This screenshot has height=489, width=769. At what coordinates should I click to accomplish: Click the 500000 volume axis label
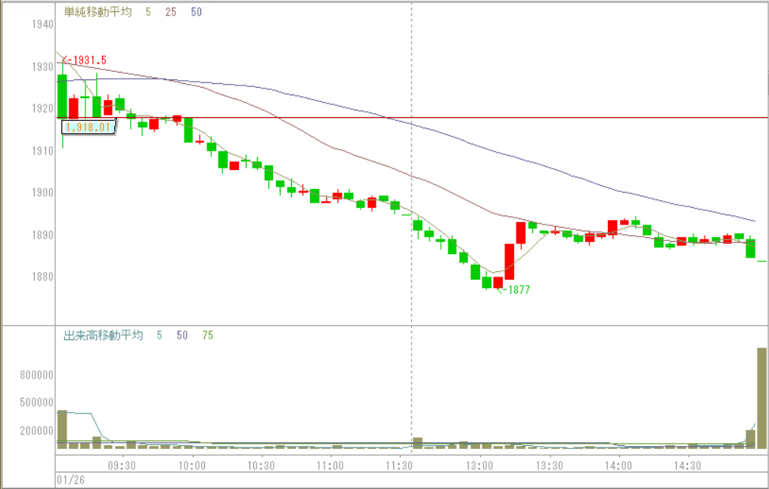(37, 403)
